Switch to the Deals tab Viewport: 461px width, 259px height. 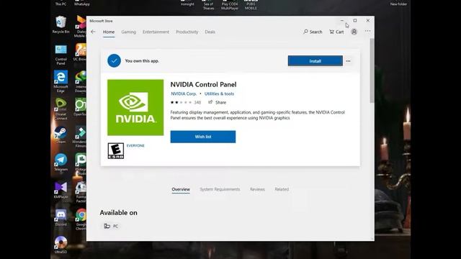tap(210, 32)
